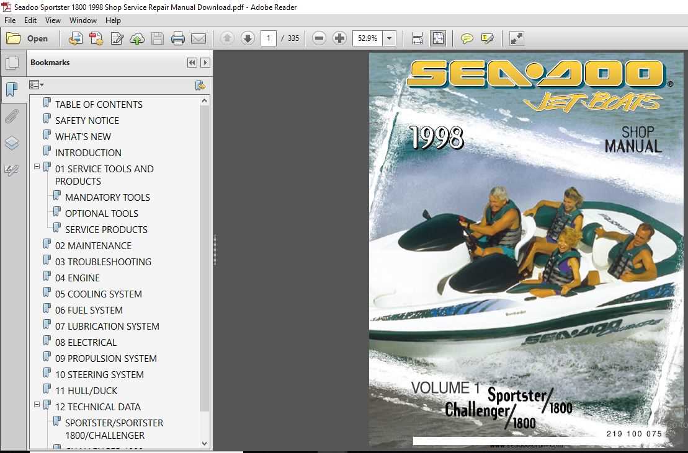Click the page number input field
This screenshot has width=688, height=453.
tap(269, 38)
